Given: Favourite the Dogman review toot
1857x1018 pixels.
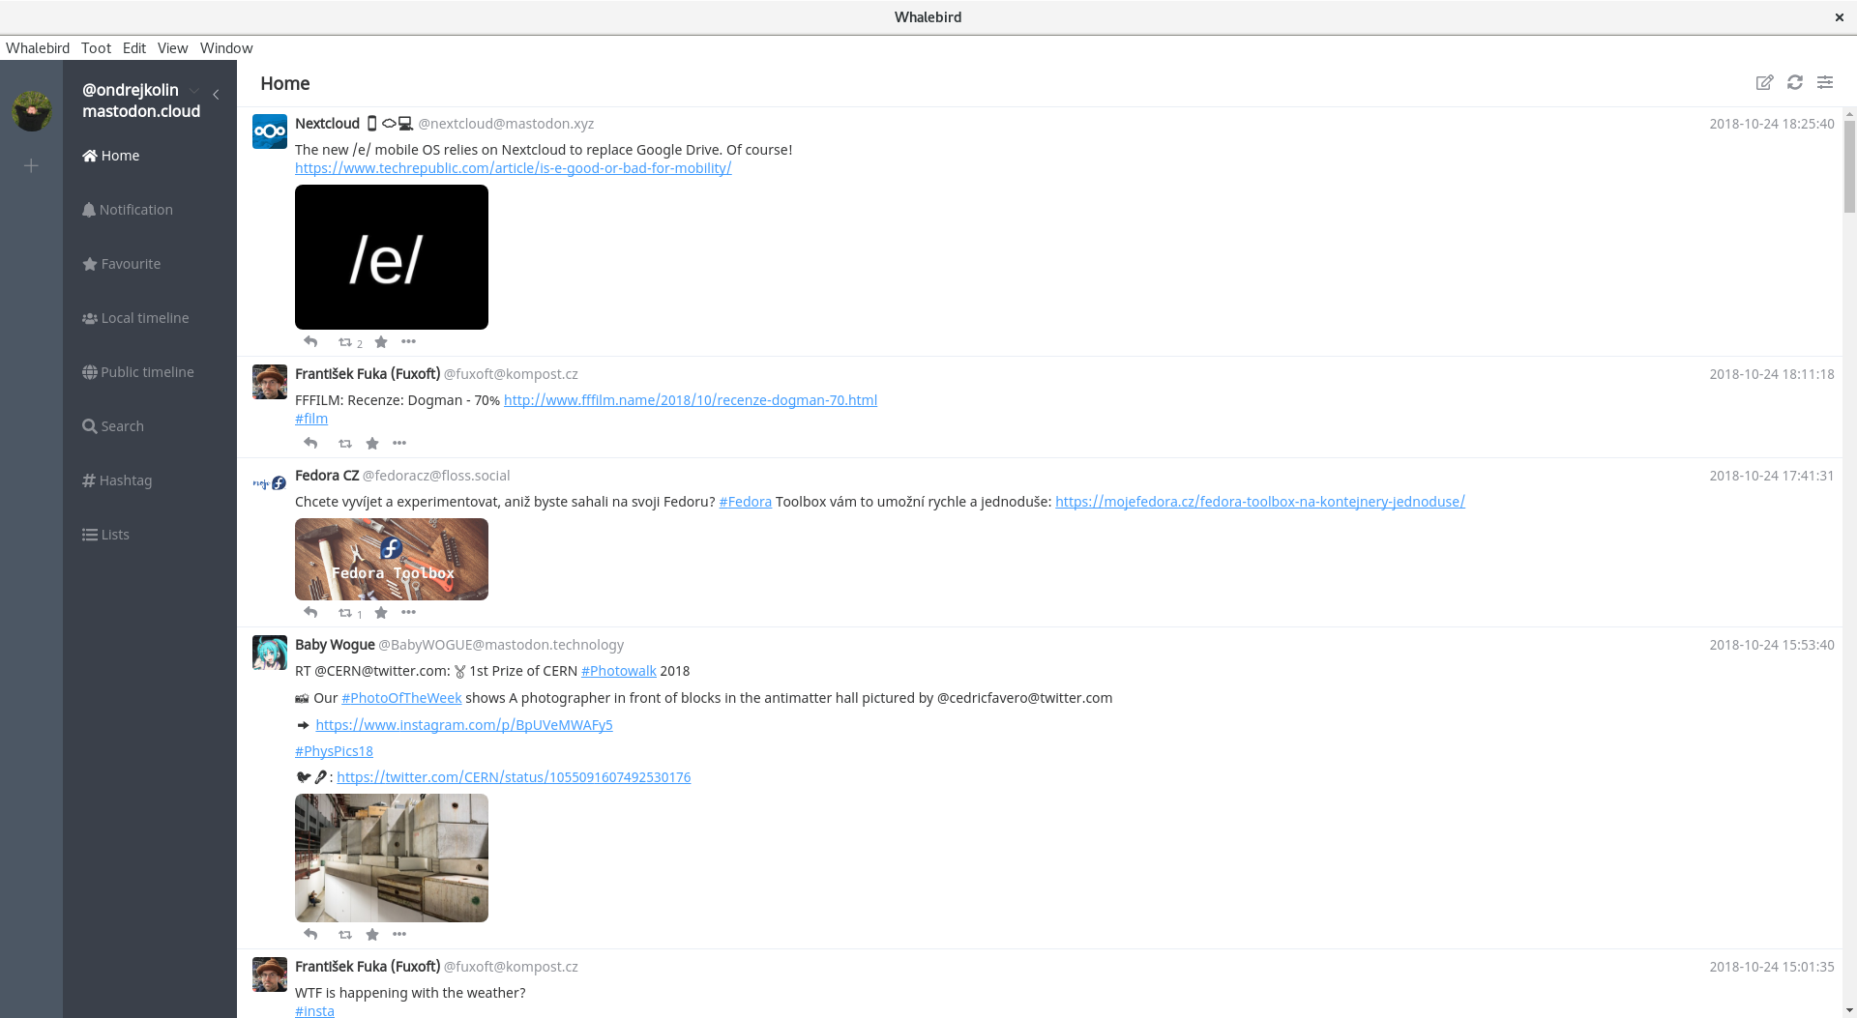Looking at the screenshot, I should (x=372, y=444).
